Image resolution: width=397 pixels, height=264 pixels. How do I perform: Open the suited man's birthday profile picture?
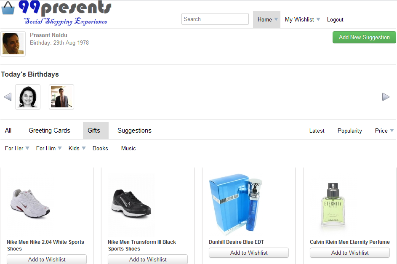61,97
